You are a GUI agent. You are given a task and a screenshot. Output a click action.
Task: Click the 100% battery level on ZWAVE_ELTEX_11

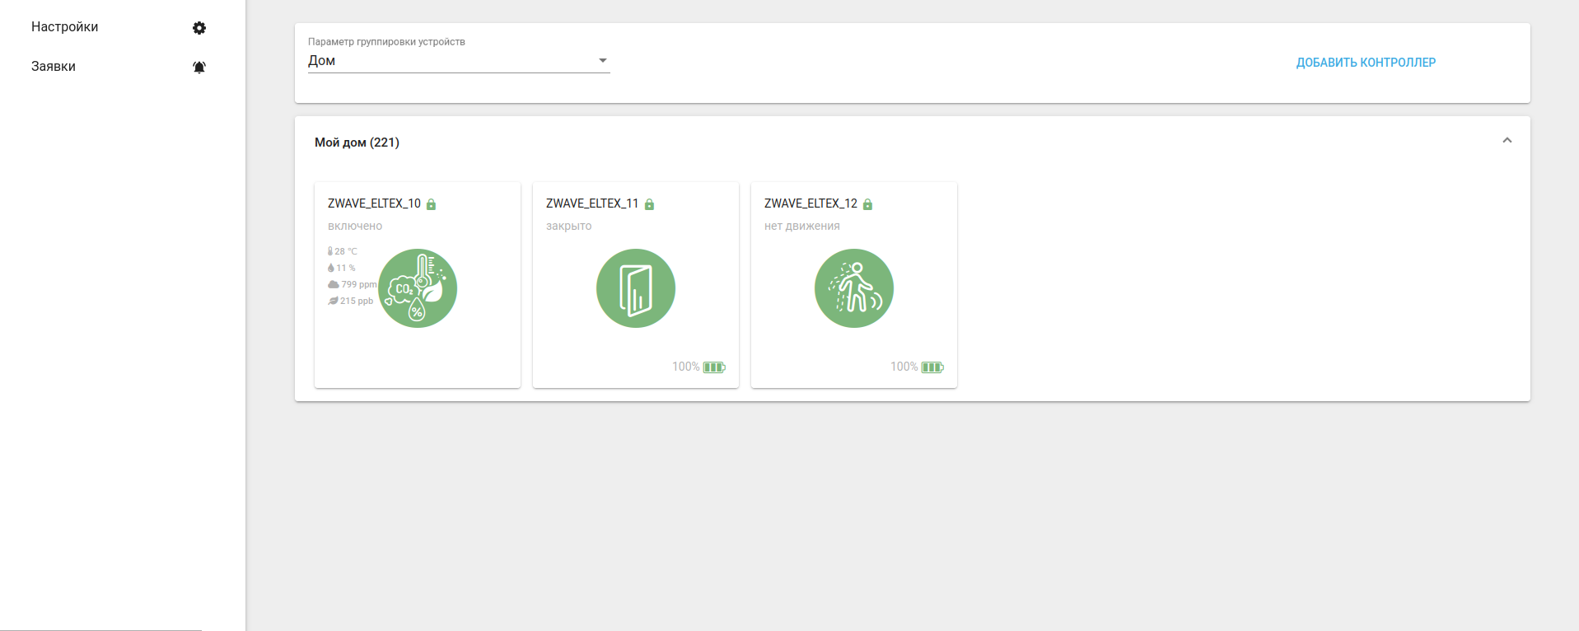[685, 367]
